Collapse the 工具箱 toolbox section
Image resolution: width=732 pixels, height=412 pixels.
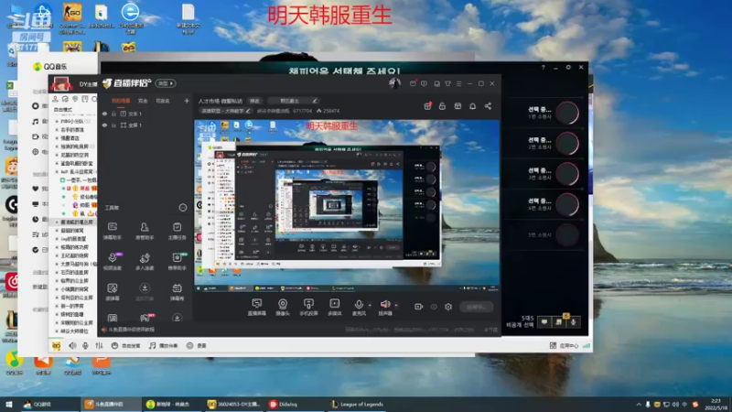(x=182, y=208)
